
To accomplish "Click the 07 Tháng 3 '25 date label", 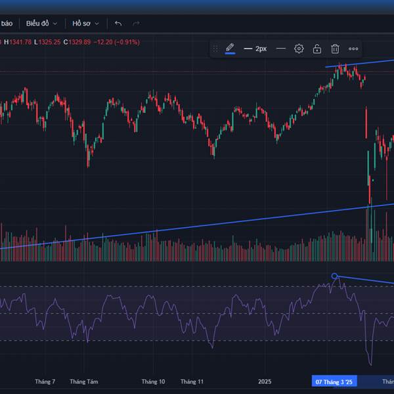I will coord(334,382).
